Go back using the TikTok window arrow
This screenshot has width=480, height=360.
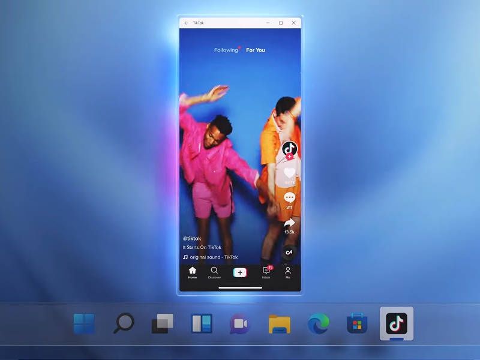coord(186,23)
